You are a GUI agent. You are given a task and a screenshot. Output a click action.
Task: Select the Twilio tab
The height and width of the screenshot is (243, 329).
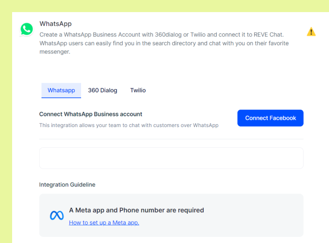coord(138,90)
